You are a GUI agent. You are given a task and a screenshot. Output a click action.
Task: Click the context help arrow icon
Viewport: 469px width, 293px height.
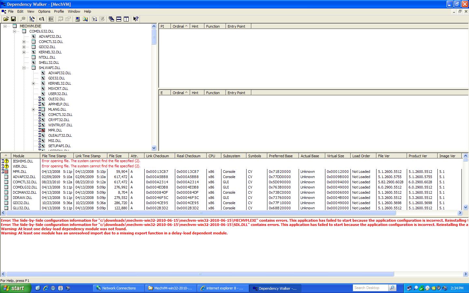click(136, 19)
